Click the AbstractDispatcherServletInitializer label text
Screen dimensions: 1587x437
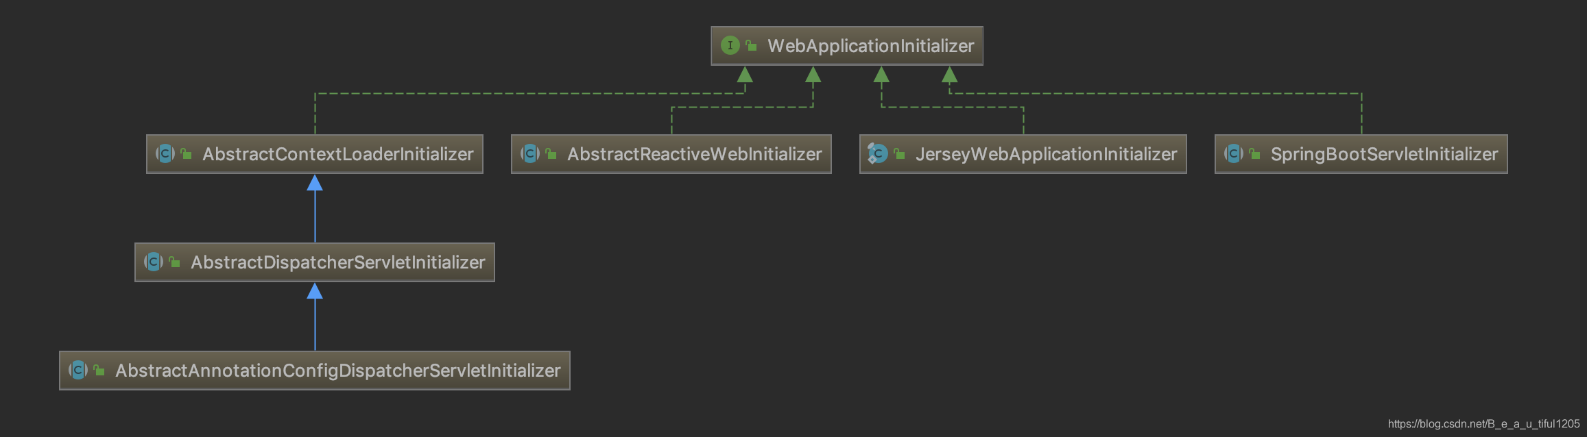pyautogui.click(x=338, y=262)
